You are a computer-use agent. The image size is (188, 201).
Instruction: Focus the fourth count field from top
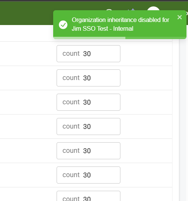click(88, 126)
